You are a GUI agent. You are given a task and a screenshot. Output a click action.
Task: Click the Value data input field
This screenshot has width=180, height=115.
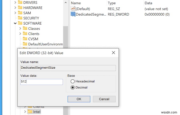coord(41,82)
